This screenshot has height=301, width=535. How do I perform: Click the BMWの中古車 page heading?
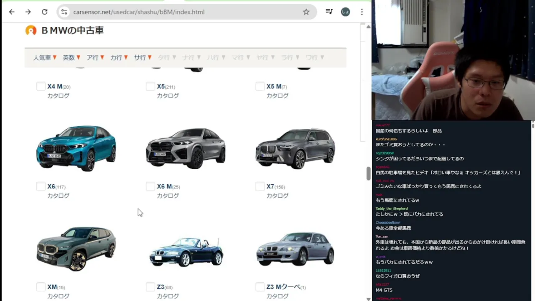click(72, 30)
